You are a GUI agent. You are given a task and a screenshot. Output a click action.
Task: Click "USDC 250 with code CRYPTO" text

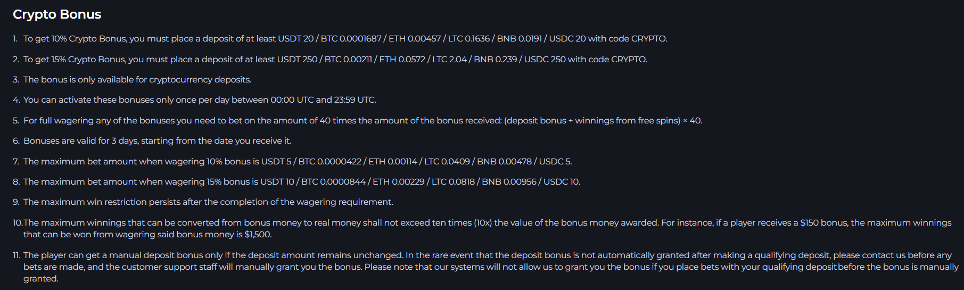(x=586, y=60)
